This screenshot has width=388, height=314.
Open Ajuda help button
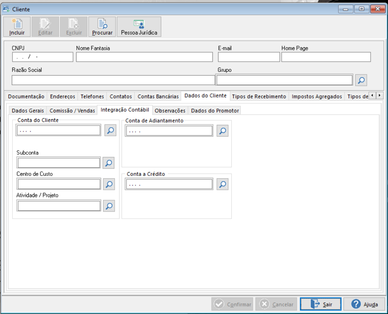pyautogui.click(x=364, y=304)
